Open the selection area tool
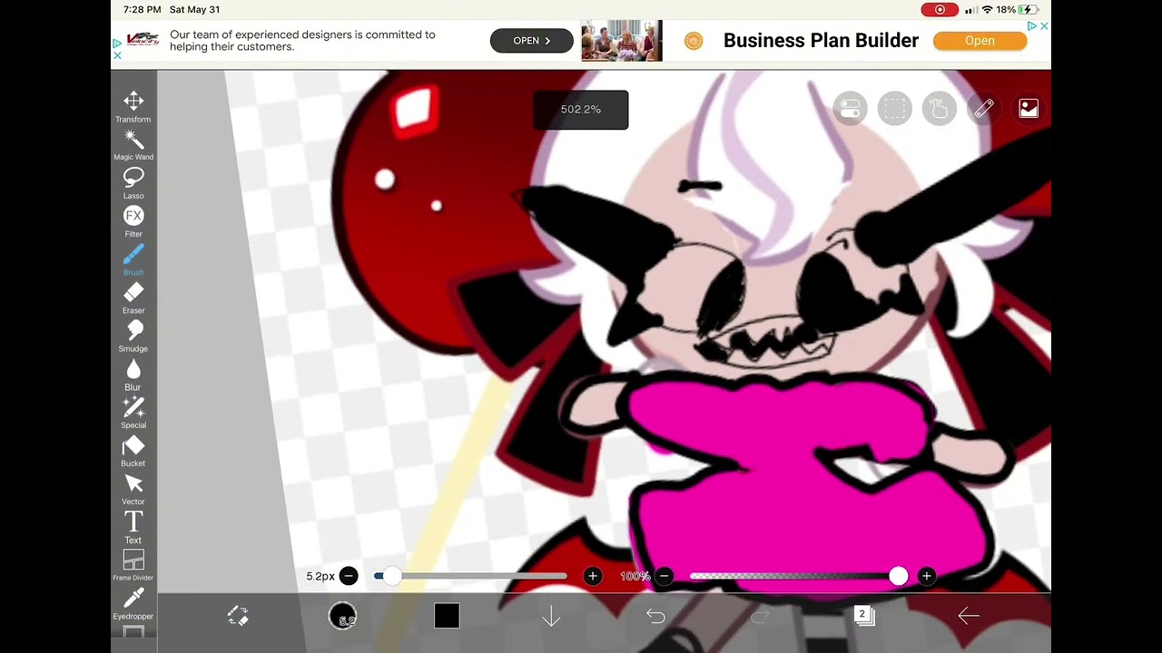 tap(894, 109)
